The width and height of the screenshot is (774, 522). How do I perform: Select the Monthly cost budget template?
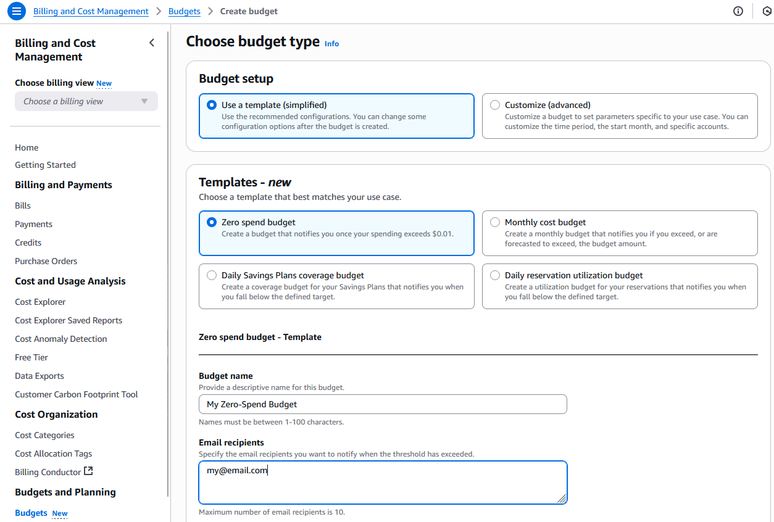click(x=495, y=222)
